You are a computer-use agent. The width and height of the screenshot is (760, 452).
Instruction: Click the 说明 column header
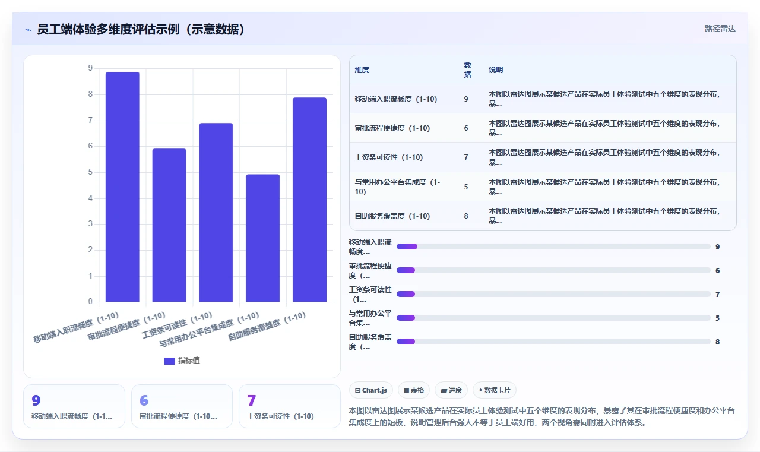(x=496, y=70)
